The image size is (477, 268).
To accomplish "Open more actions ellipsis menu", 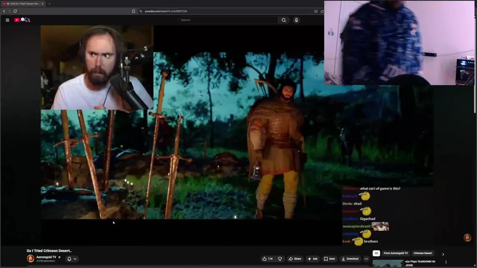I will point(366,259).
